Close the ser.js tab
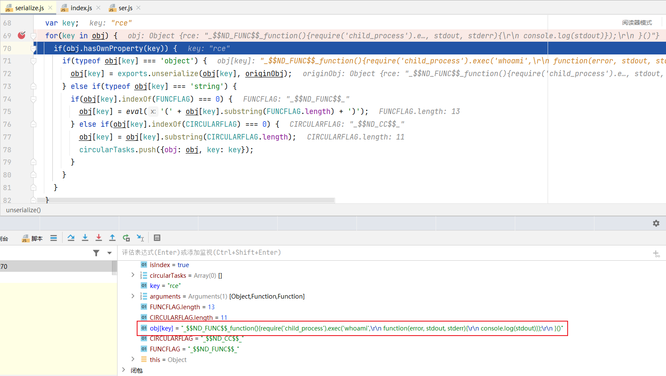Viewport: 666px width, 376px height. coord(138,8)
